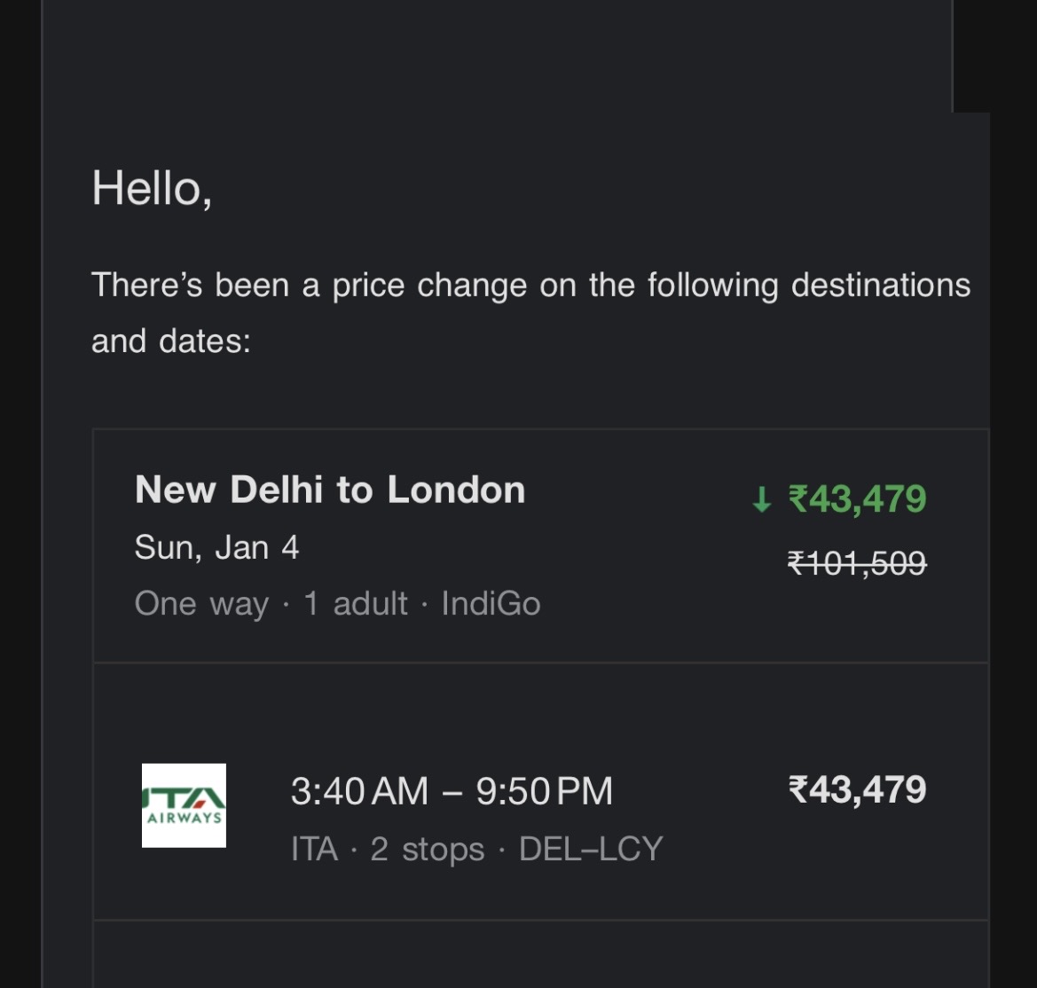The image size is (1037, 988).
Task: Click the 3:40 AM departure time
Action: 359,791
